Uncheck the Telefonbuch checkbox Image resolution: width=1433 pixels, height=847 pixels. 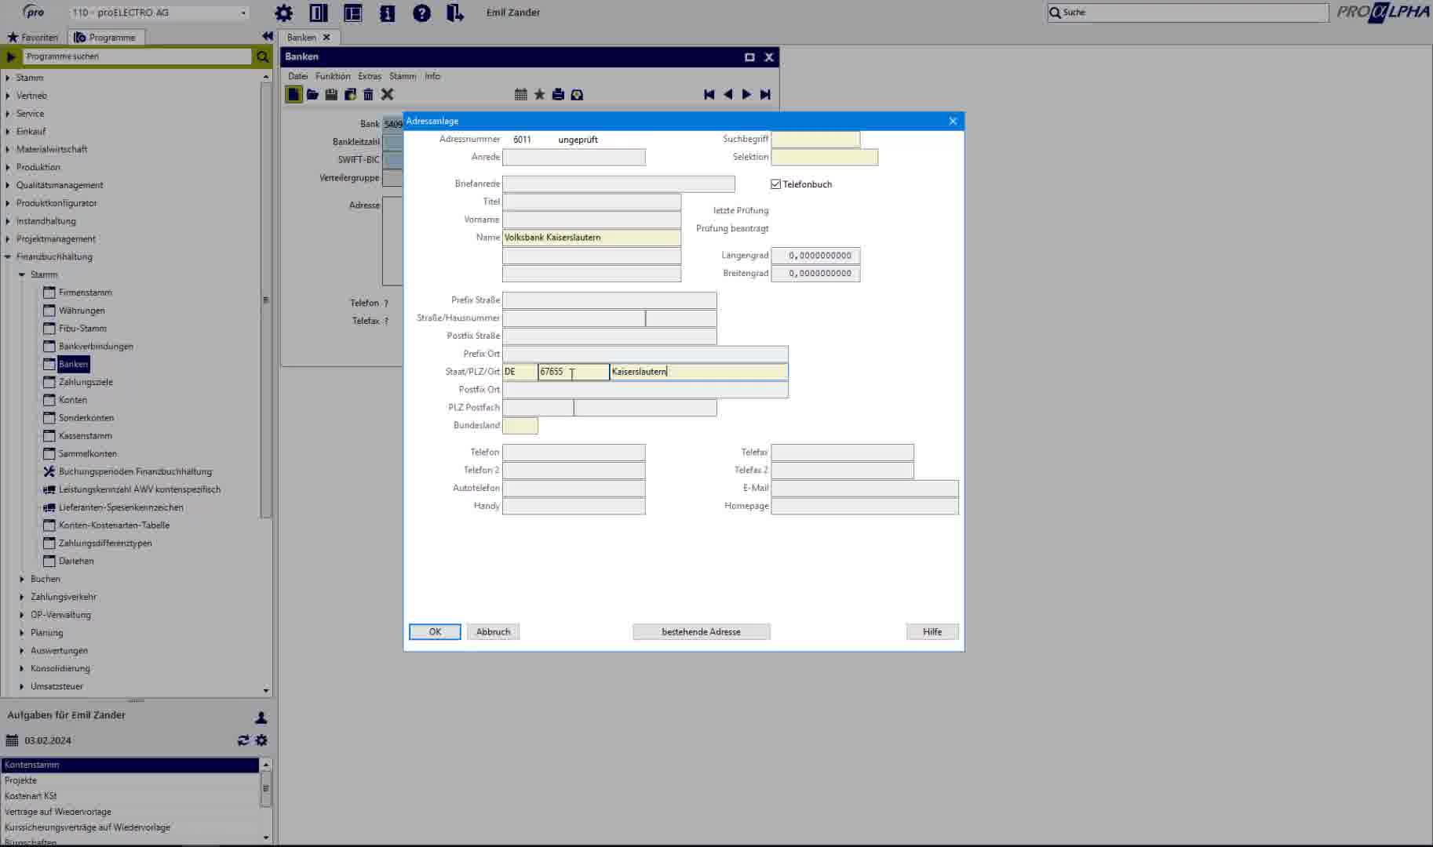point(775,184)
